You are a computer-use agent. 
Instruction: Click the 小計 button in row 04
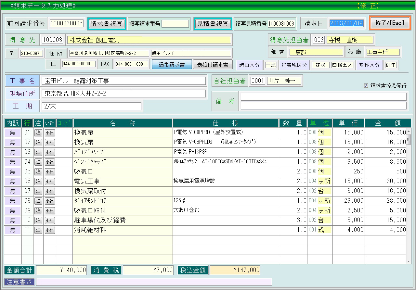49,162
